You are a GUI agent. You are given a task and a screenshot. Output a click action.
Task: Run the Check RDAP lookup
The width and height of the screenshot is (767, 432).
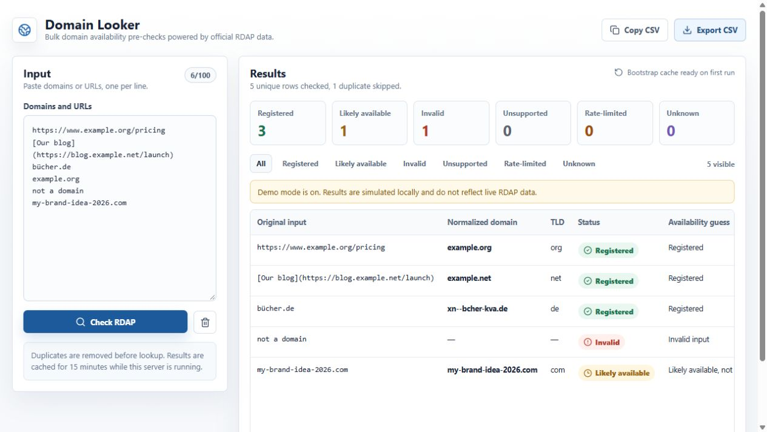[x=106, y=322]
